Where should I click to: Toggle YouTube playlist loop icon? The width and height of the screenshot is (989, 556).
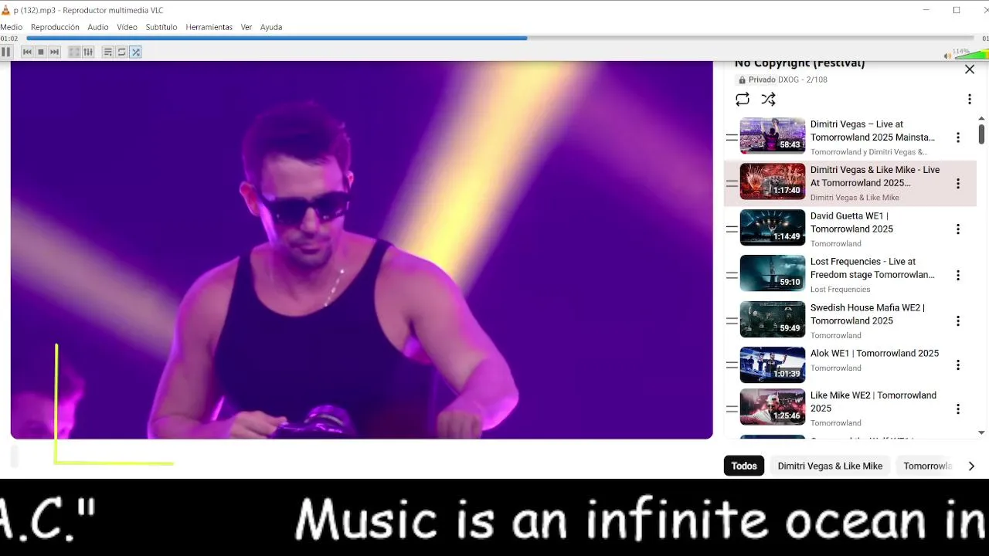coord(743,100)
